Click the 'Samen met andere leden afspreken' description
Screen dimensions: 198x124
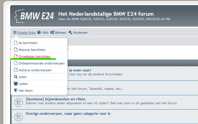coord(101,103)
